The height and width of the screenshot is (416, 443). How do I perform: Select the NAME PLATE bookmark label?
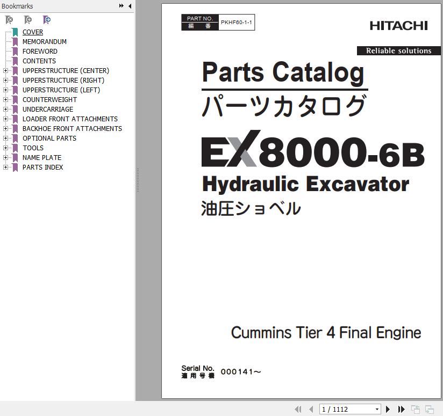point(42,157)
